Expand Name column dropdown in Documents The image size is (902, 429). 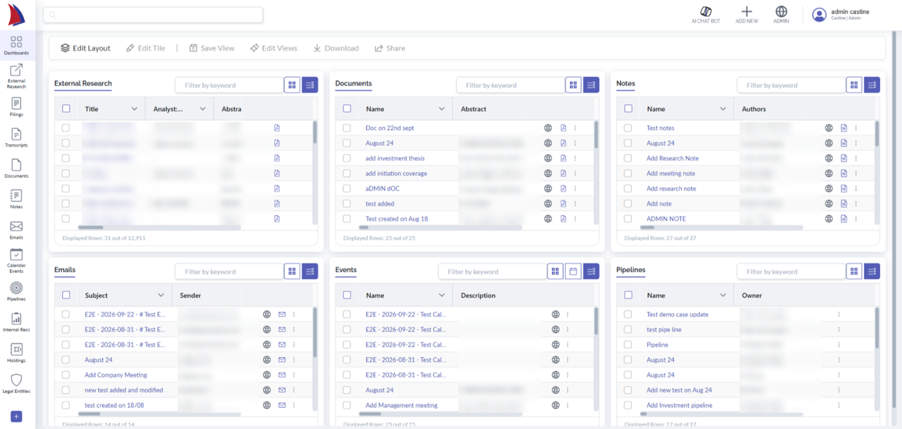coord(442,109)
